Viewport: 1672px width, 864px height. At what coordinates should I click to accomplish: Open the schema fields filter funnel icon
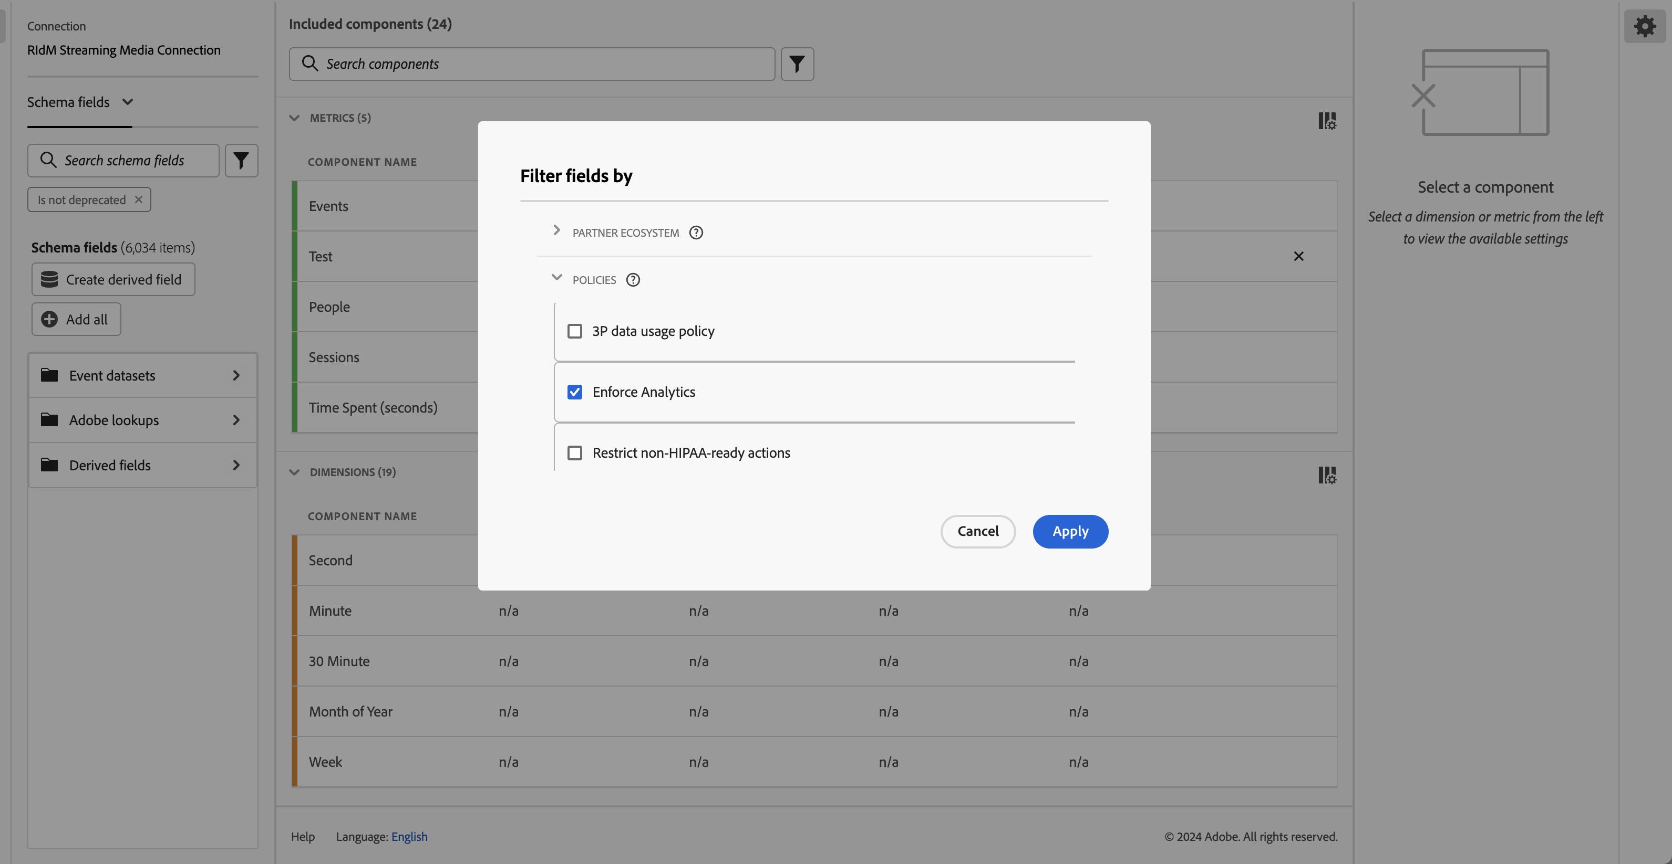coord(242,161)
